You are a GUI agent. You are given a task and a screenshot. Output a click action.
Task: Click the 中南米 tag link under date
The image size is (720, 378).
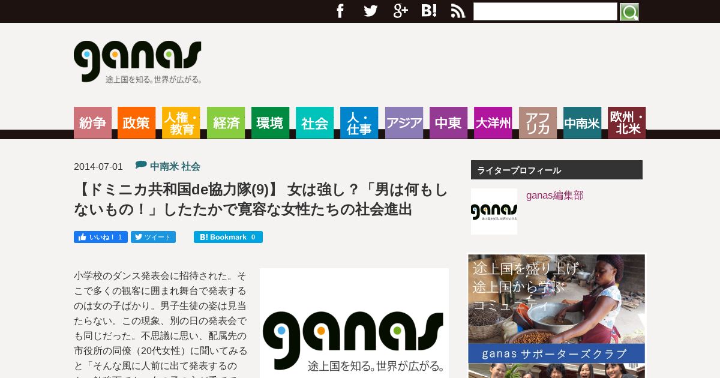pyautogui.click(x=164, y=166)
